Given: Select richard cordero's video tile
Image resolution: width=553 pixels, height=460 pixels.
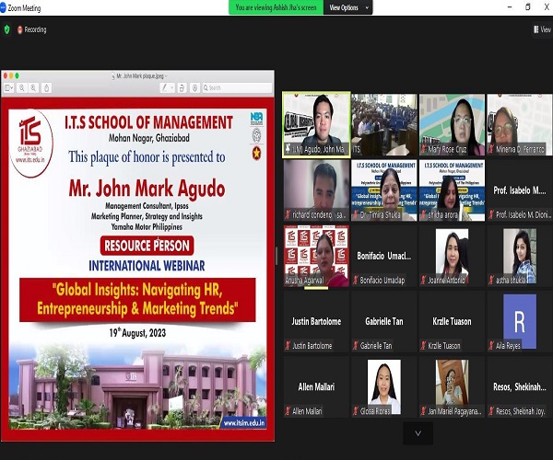Looking at the screenshot, I should pos(316,190).
